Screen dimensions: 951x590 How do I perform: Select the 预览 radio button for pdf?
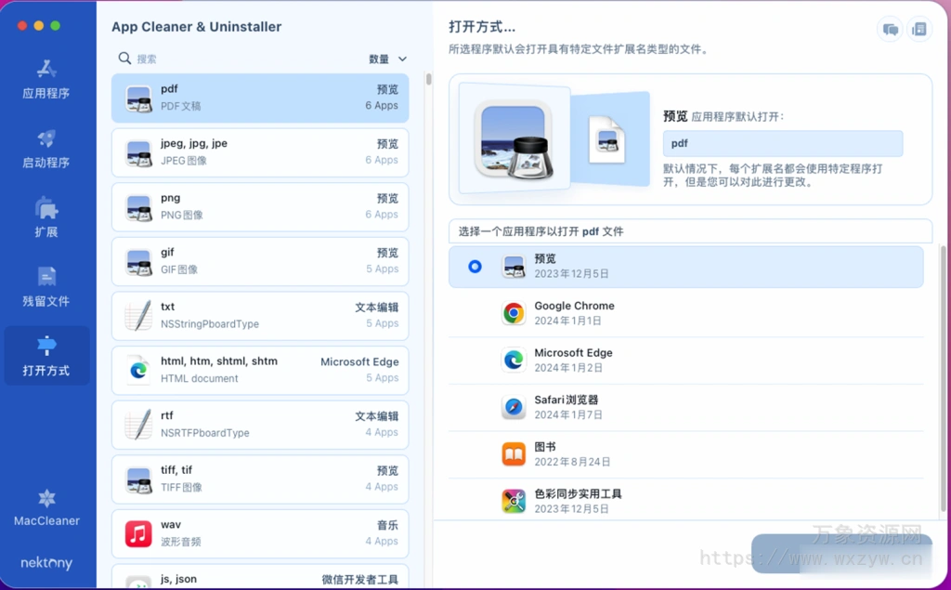pyautogui.click(x=475, y=267)
